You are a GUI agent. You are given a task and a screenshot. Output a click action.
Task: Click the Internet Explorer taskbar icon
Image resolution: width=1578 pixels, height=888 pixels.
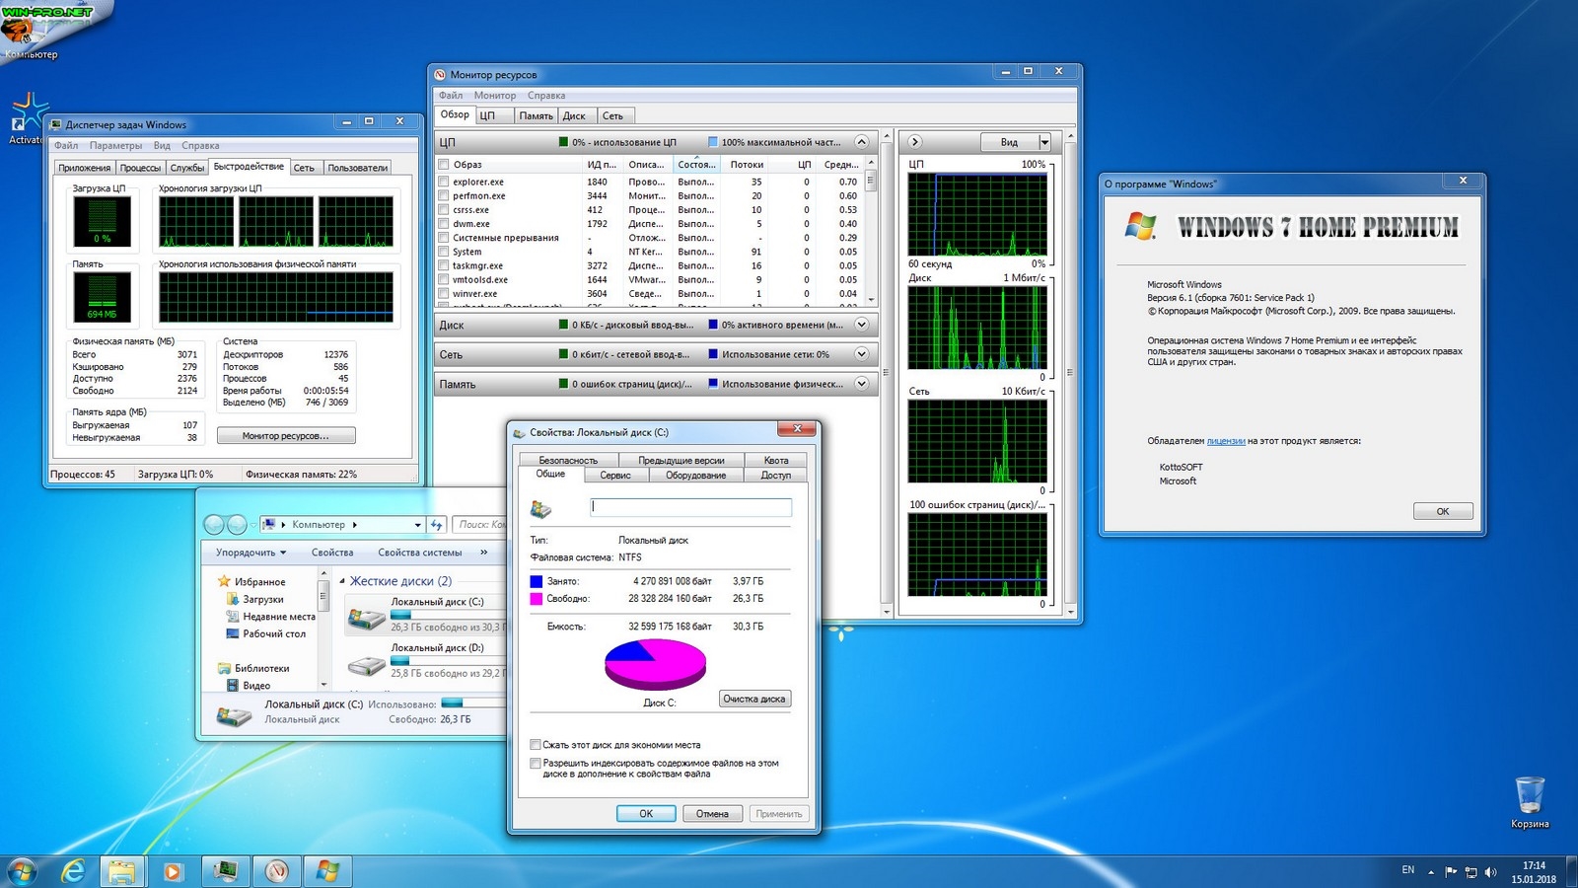(73, 871)
